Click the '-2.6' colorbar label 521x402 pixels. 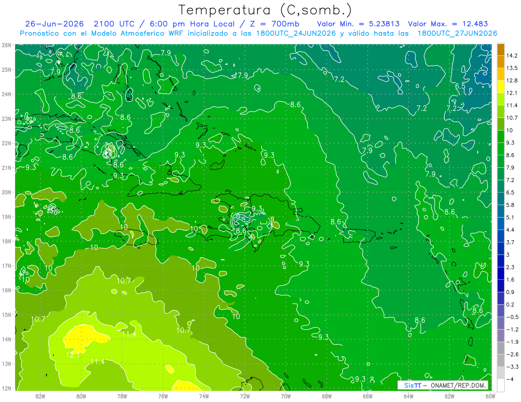tap(512, 354)
